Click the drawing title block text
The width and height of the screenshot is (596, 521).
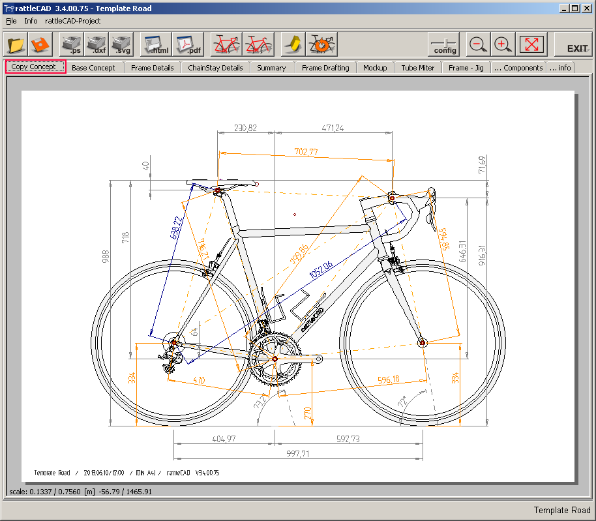(127, 473)
